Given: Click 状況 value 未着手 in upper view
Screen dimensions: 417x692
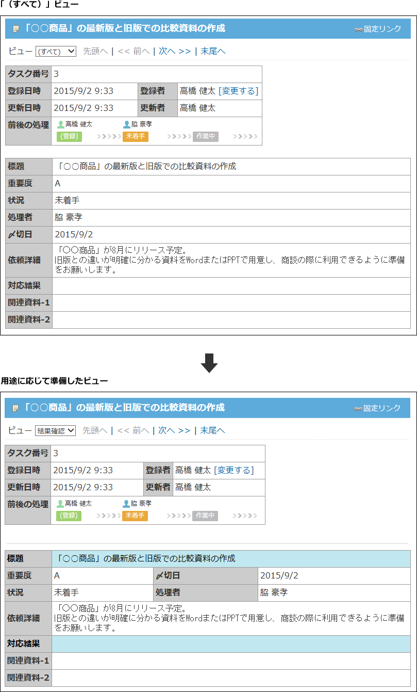Looking at the screenshot, I should (x=67, y=201).
